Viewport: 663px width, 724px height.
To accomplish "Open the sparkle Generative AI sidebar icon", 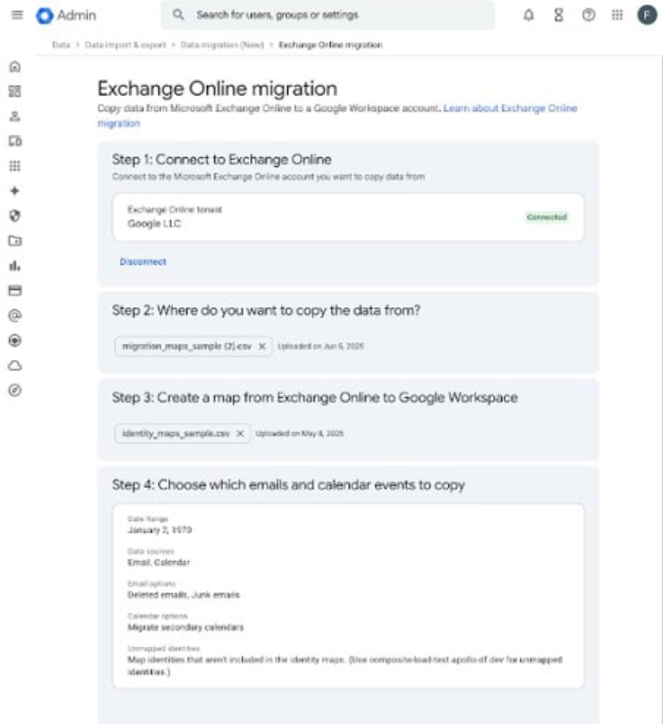I will 15,191.
